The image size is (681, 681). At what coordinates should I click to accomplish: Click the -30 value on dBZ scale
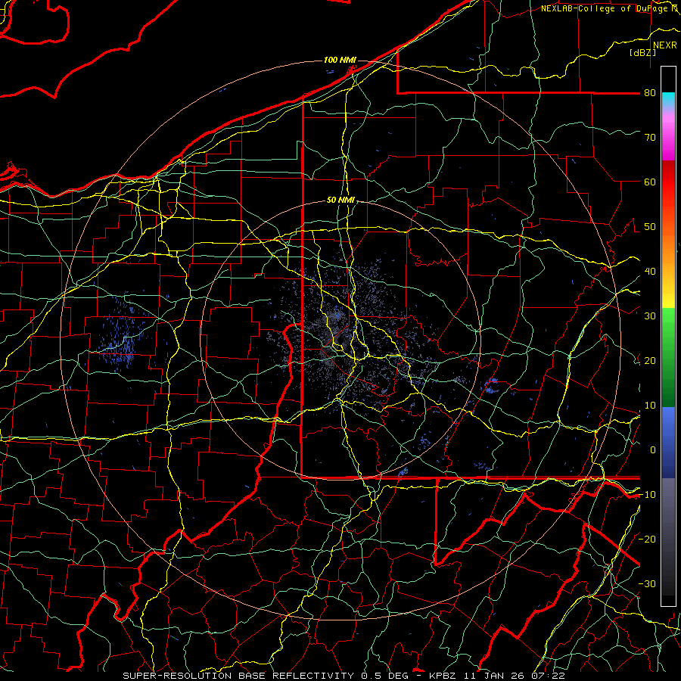[x=647, y=583]
